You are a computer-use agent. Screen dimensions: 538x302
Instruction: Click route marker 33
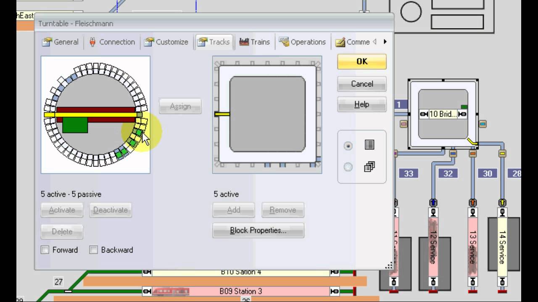click(409, 173)
